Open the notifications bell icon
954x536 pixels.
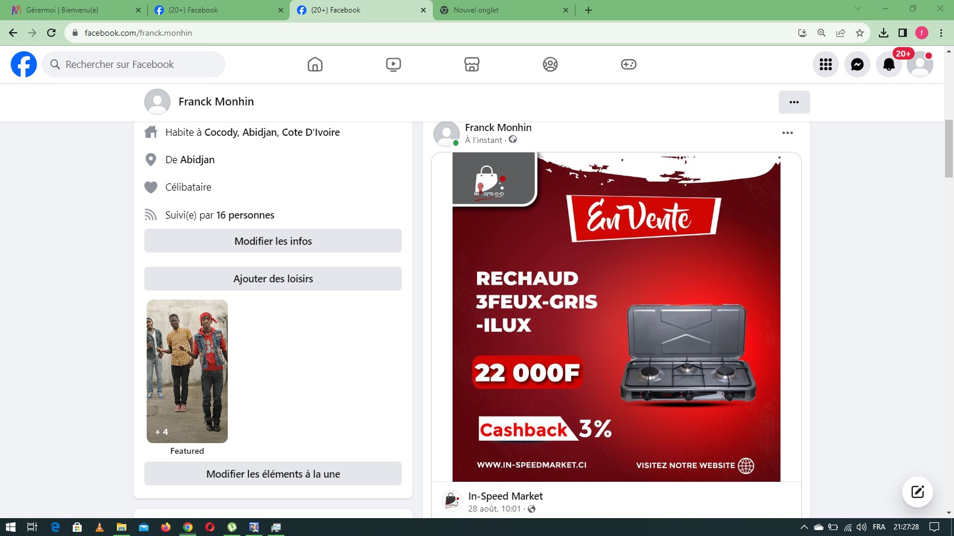click(x=888, y=65)
